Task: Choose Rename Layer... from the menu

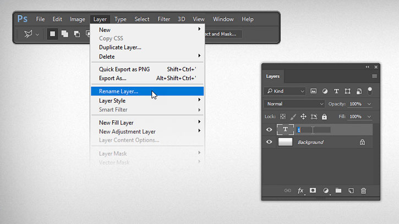Action: [147, 91]
